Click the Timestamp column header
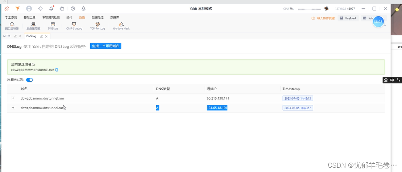 (x=291, y=89)
